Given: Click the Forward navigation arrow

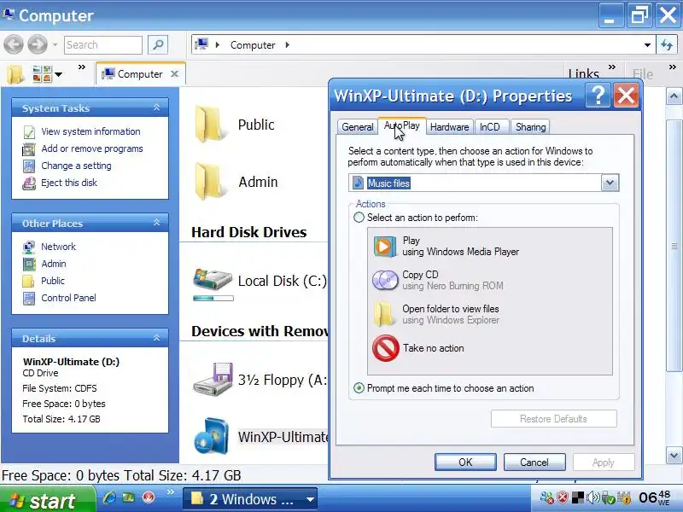Looking at the screenshot, I should tap(38, 44).
